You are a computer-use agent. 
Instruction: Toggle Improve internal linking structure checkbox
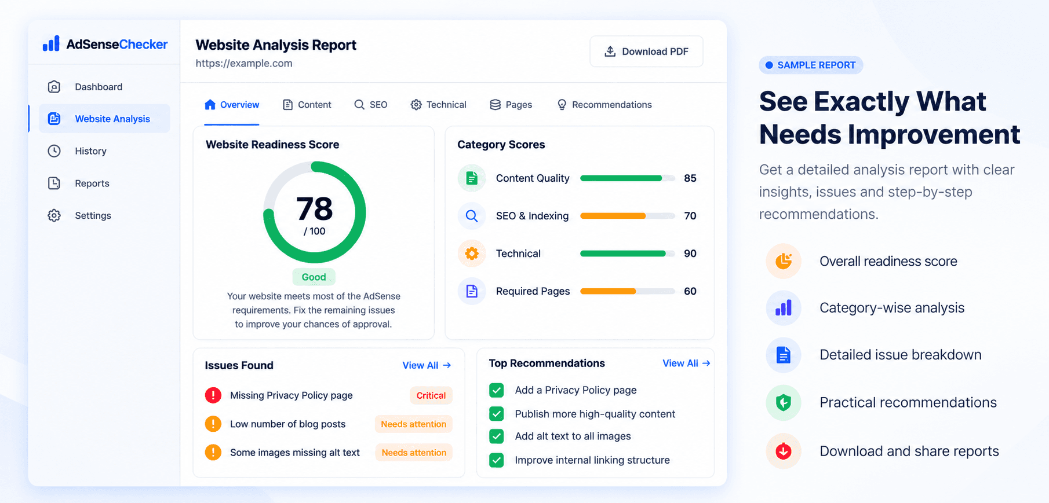pyautogui.click(x=497, y=460)
